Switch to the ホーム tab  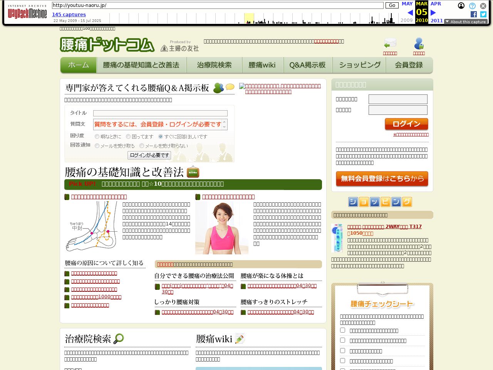(x=78, y=65)
